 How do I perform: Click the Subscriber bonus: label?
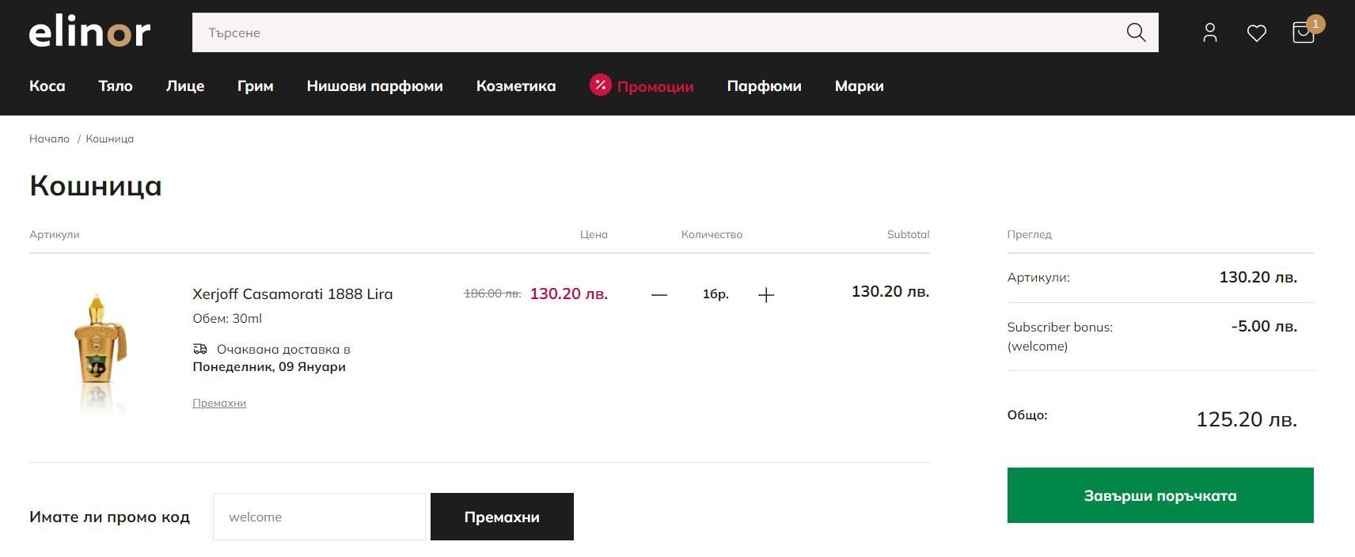click(x=1060, y=327)
